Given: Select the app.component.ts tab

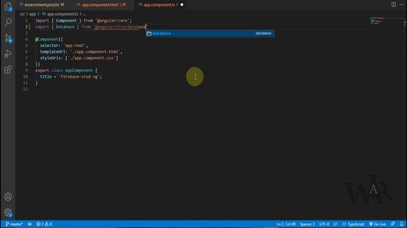Looking at the screenshot, I should click(159, 4).
